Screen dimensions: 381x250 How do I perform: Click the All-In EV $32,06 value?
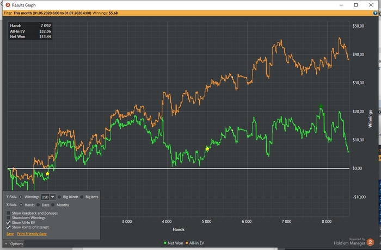click(45, 32)
